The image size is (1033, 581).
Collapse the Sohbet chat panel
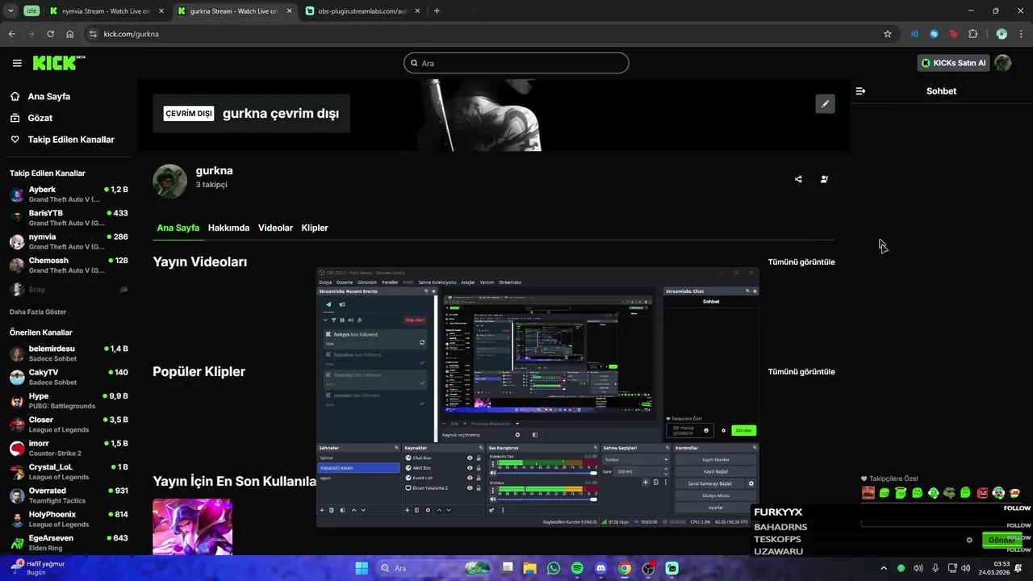click(x=860, y=91)
